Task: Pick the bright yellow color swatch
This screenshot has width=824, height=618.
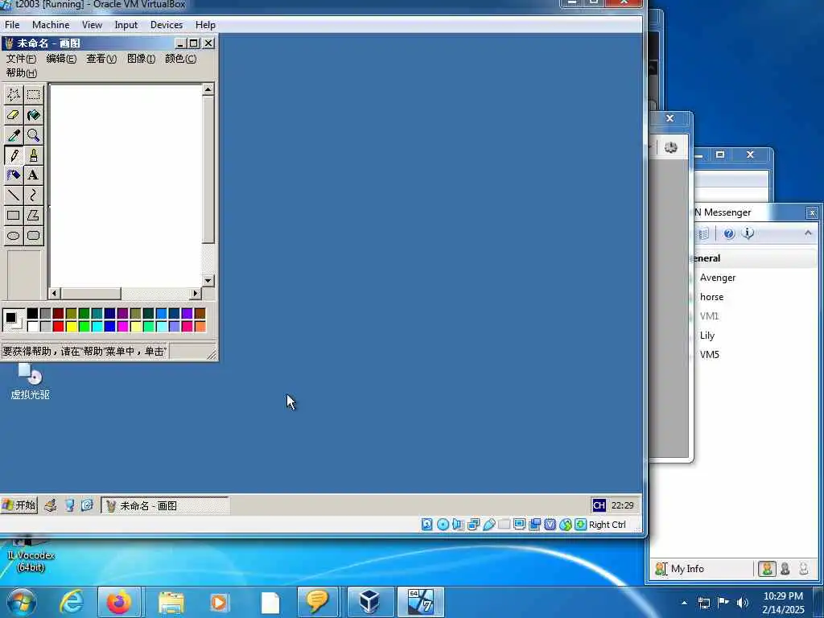Action: pyautogui.click(x=72, y=327)
